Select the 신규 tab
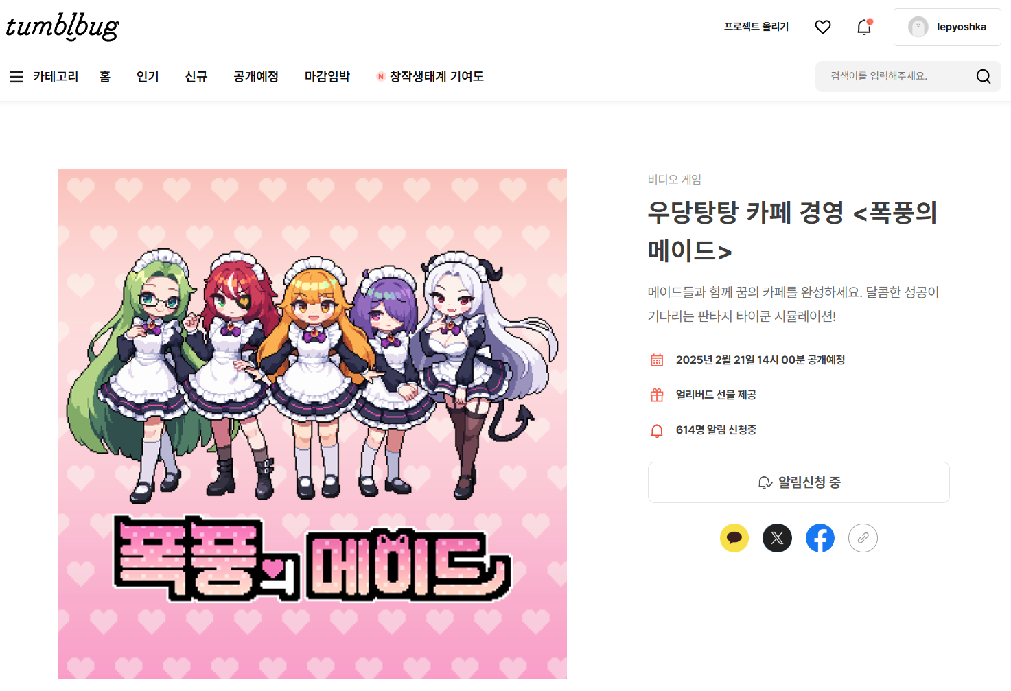Image resolution: width=1011 pixels, height=691 pixels. point(196,76)
